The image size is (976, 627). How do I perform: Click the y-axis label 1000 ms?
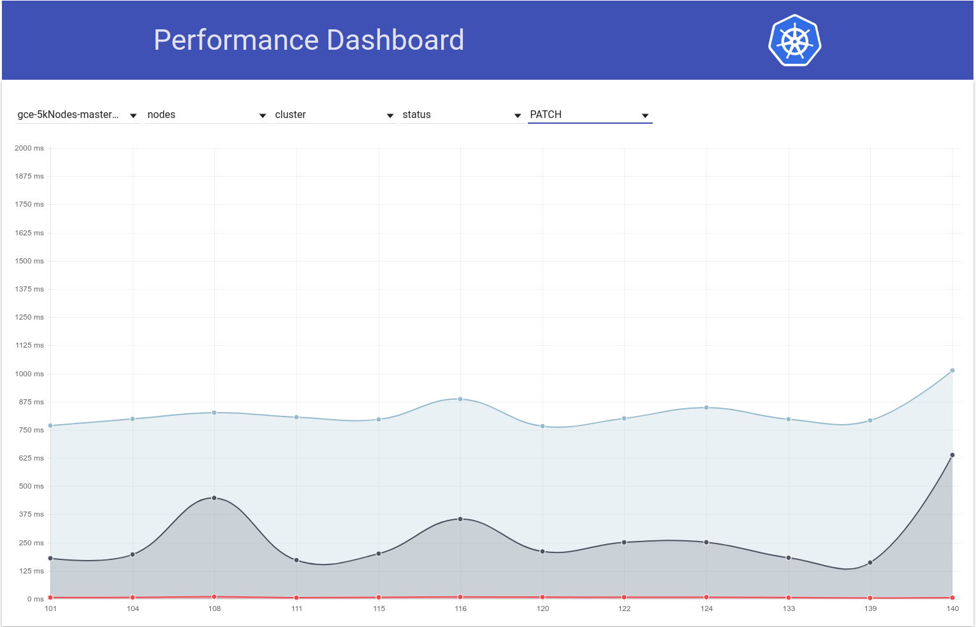[x=29, y=374]
